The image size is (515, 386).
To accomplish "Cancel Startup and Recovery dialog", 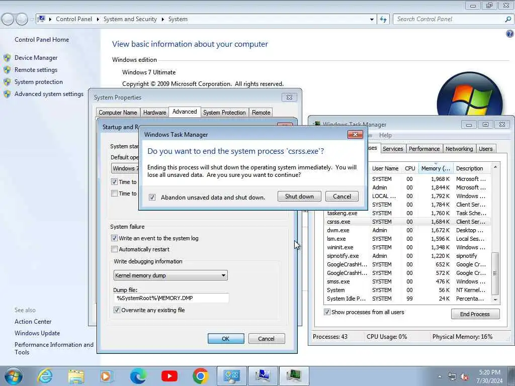I will [x=266, y=338].
